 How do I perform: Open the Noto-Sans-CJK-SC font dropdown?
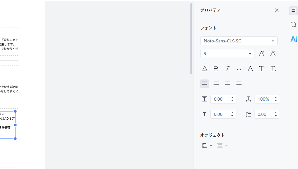click(239, 41)
